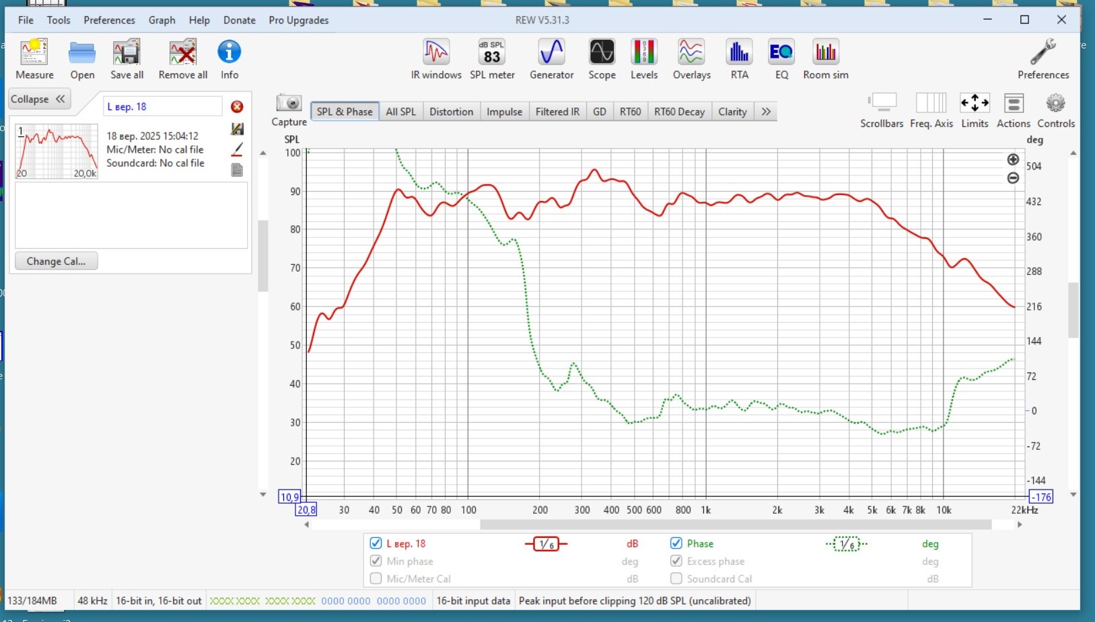
Task: Open the Preferences menu in the menu bar
Action: click(x=109, y=20)
